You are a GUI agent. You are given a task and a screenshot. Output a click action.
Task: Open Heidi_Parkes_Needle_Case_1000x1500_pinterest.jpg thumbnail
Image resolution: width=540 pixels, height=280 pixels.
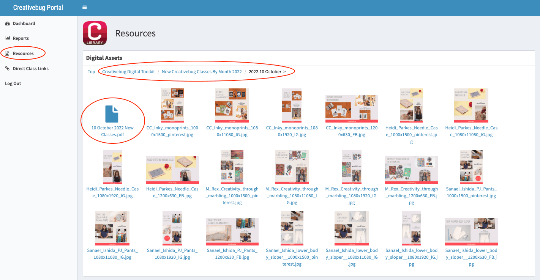(411, 106)
